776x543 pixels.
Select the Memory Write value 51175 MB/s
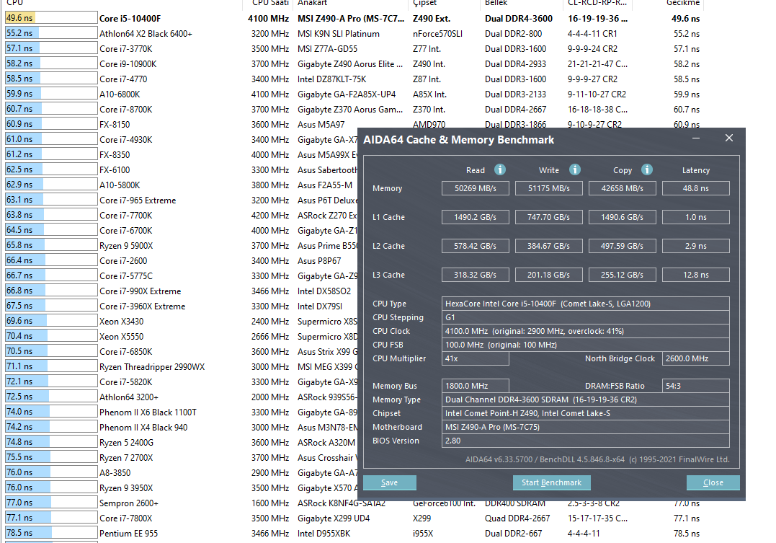click(x=549, y=188)
